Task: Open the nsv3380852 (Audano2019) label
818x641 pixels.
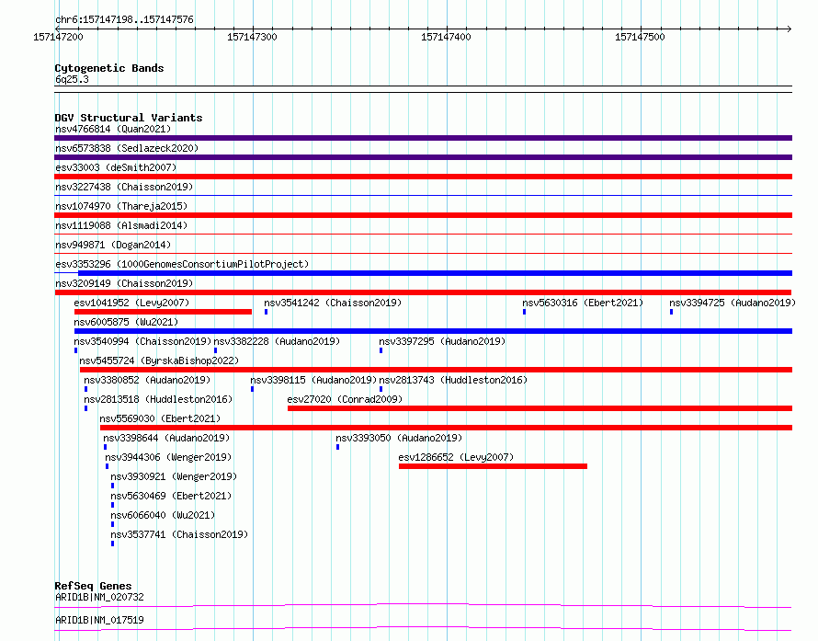Action: click(147, 380)
